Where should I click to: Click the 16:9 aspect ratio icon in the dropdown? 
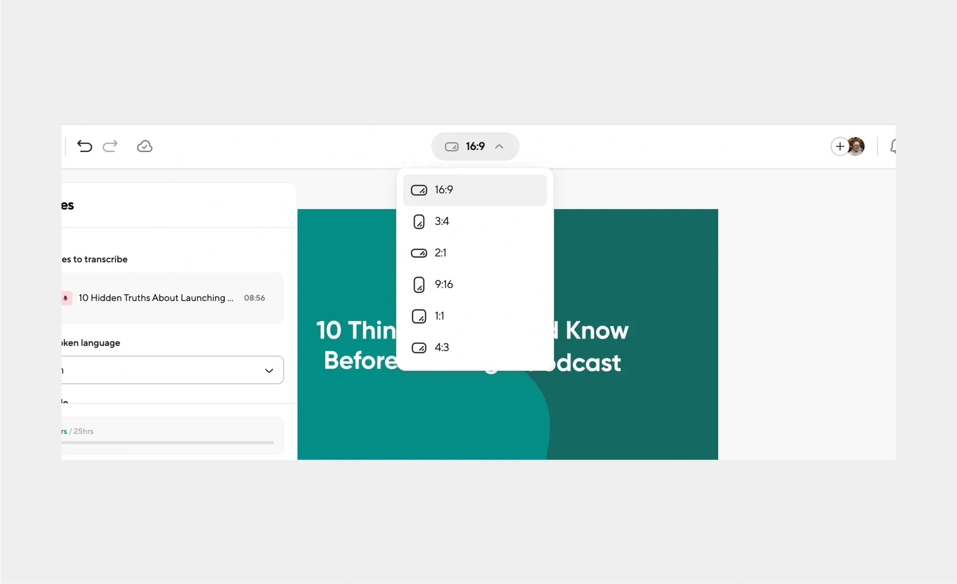419,190
